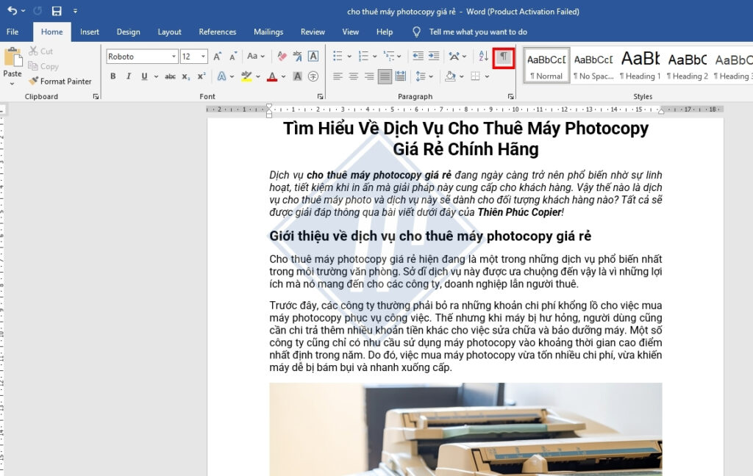Align text to the left
This screenshot has width=753, height=476.
point(338,76)
